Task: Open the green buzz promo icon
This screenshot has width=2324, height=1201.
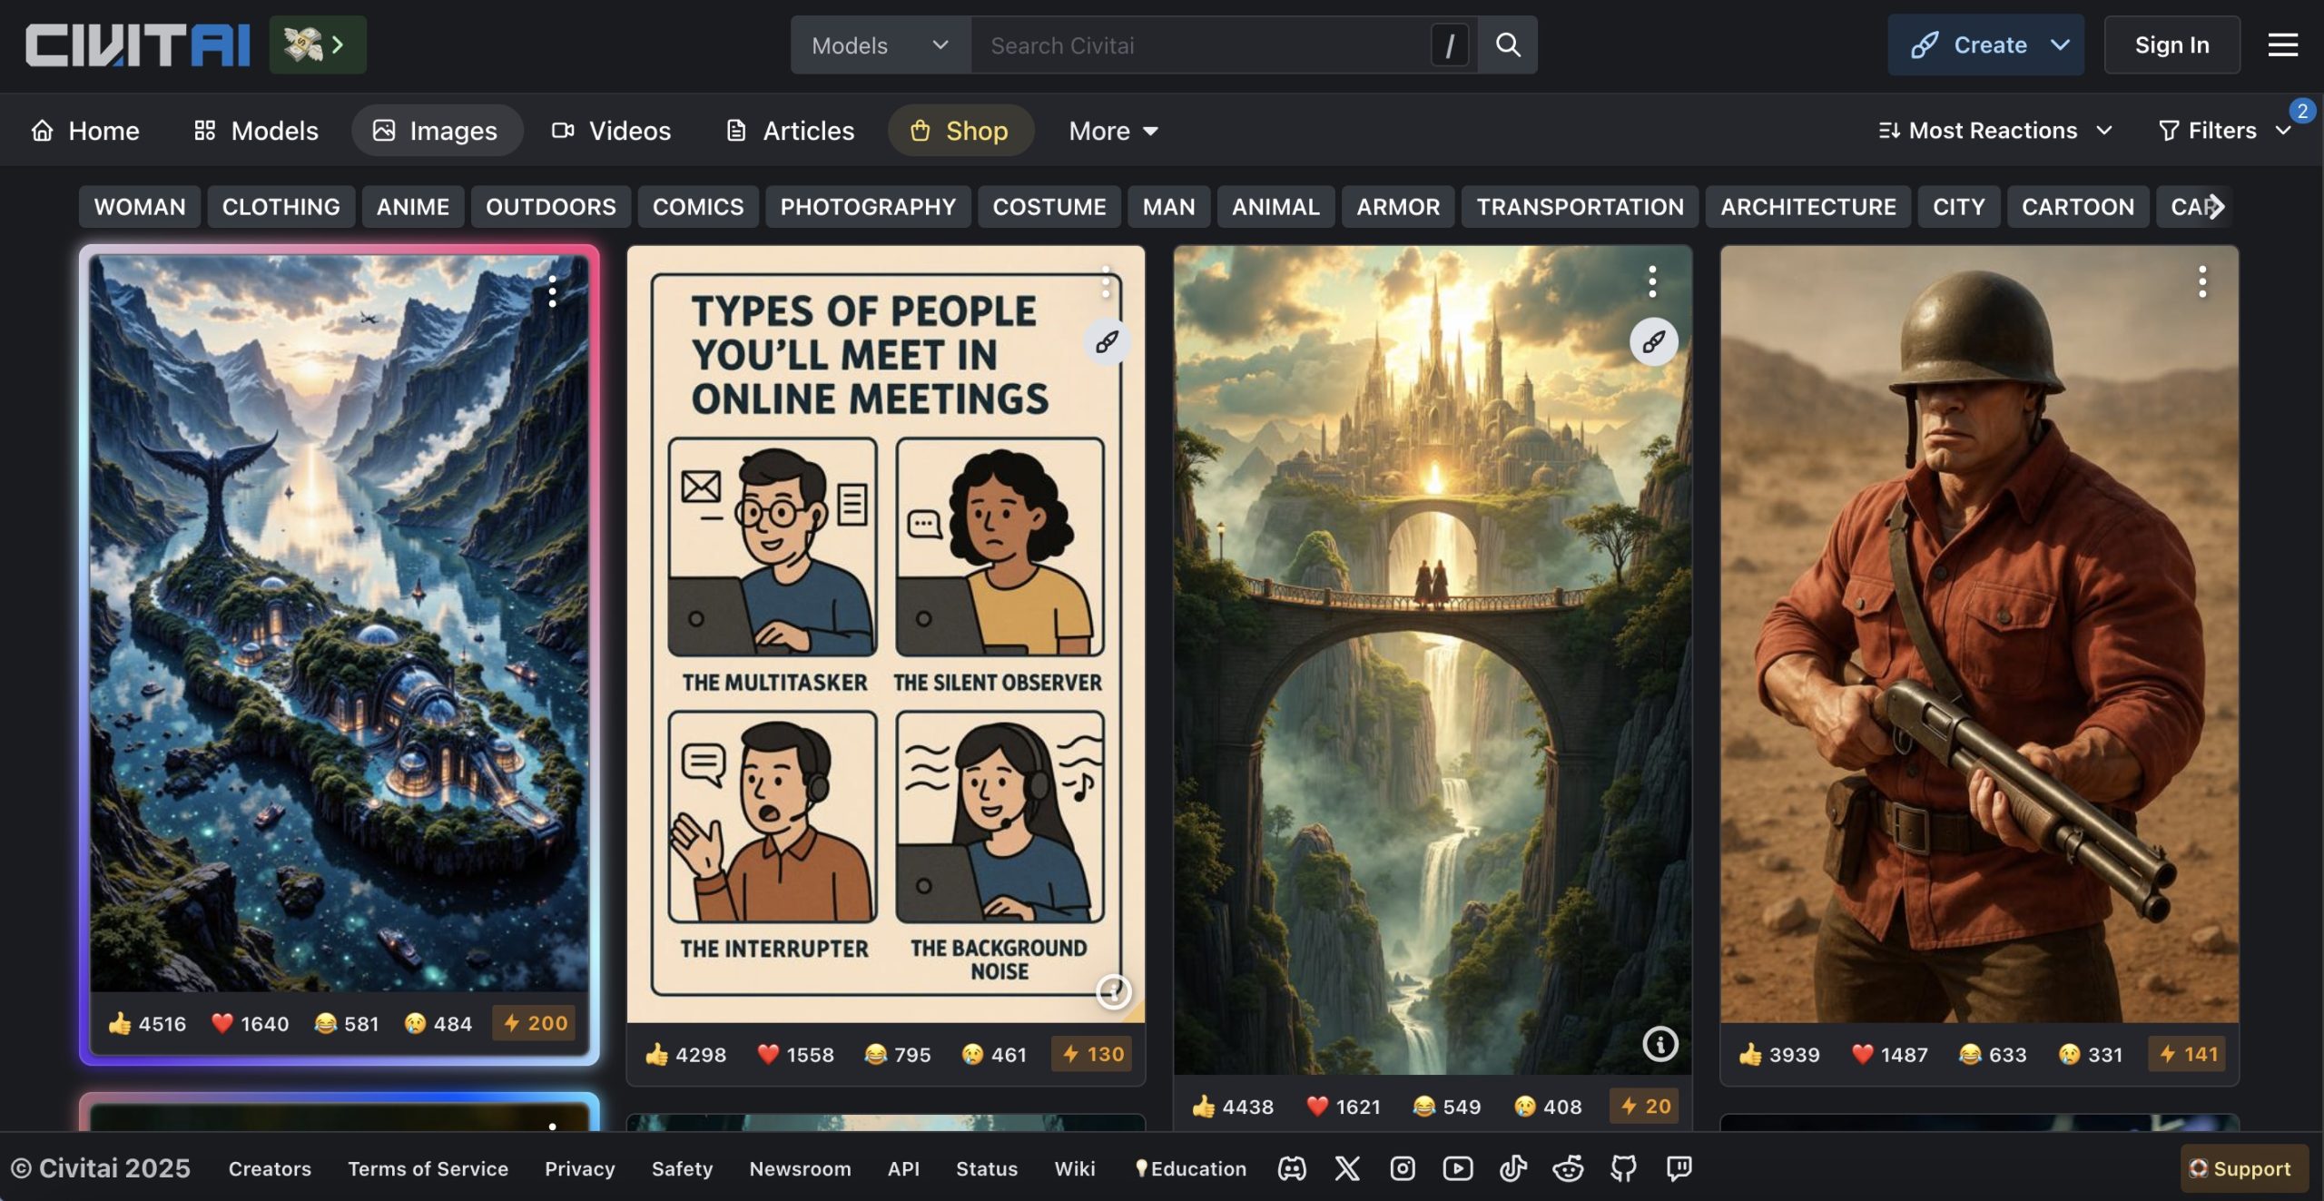Action: 317,44
